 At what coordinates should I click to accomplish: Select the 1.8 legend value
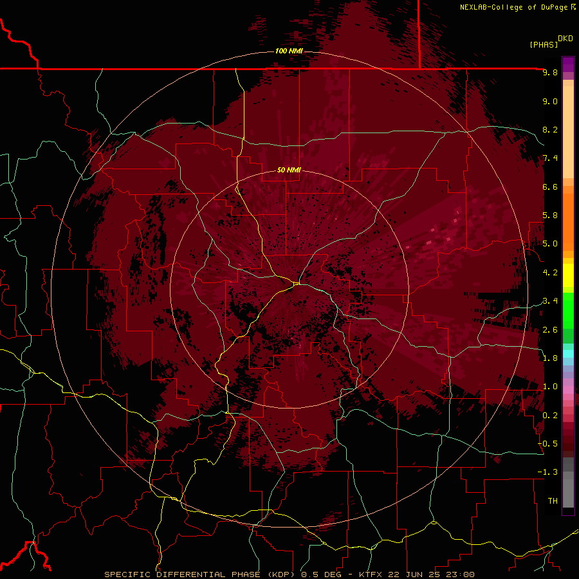[x=550, y=358]
